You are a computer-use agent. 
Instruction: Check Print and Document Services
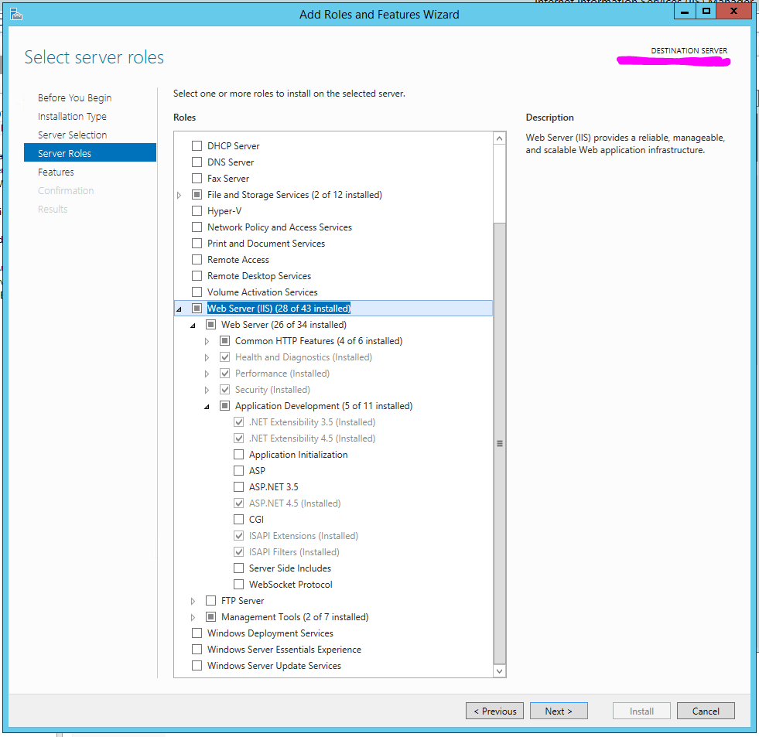click(197, 244)
